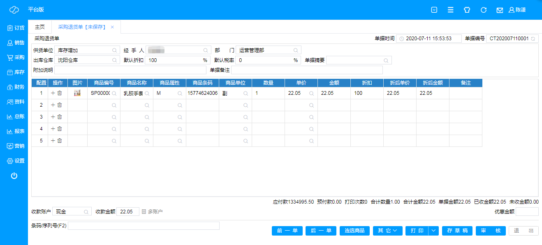Viewport: 542px width, 245px height.
Task: Click the clock icon in 单据时间 field
Action: [401, 39]
